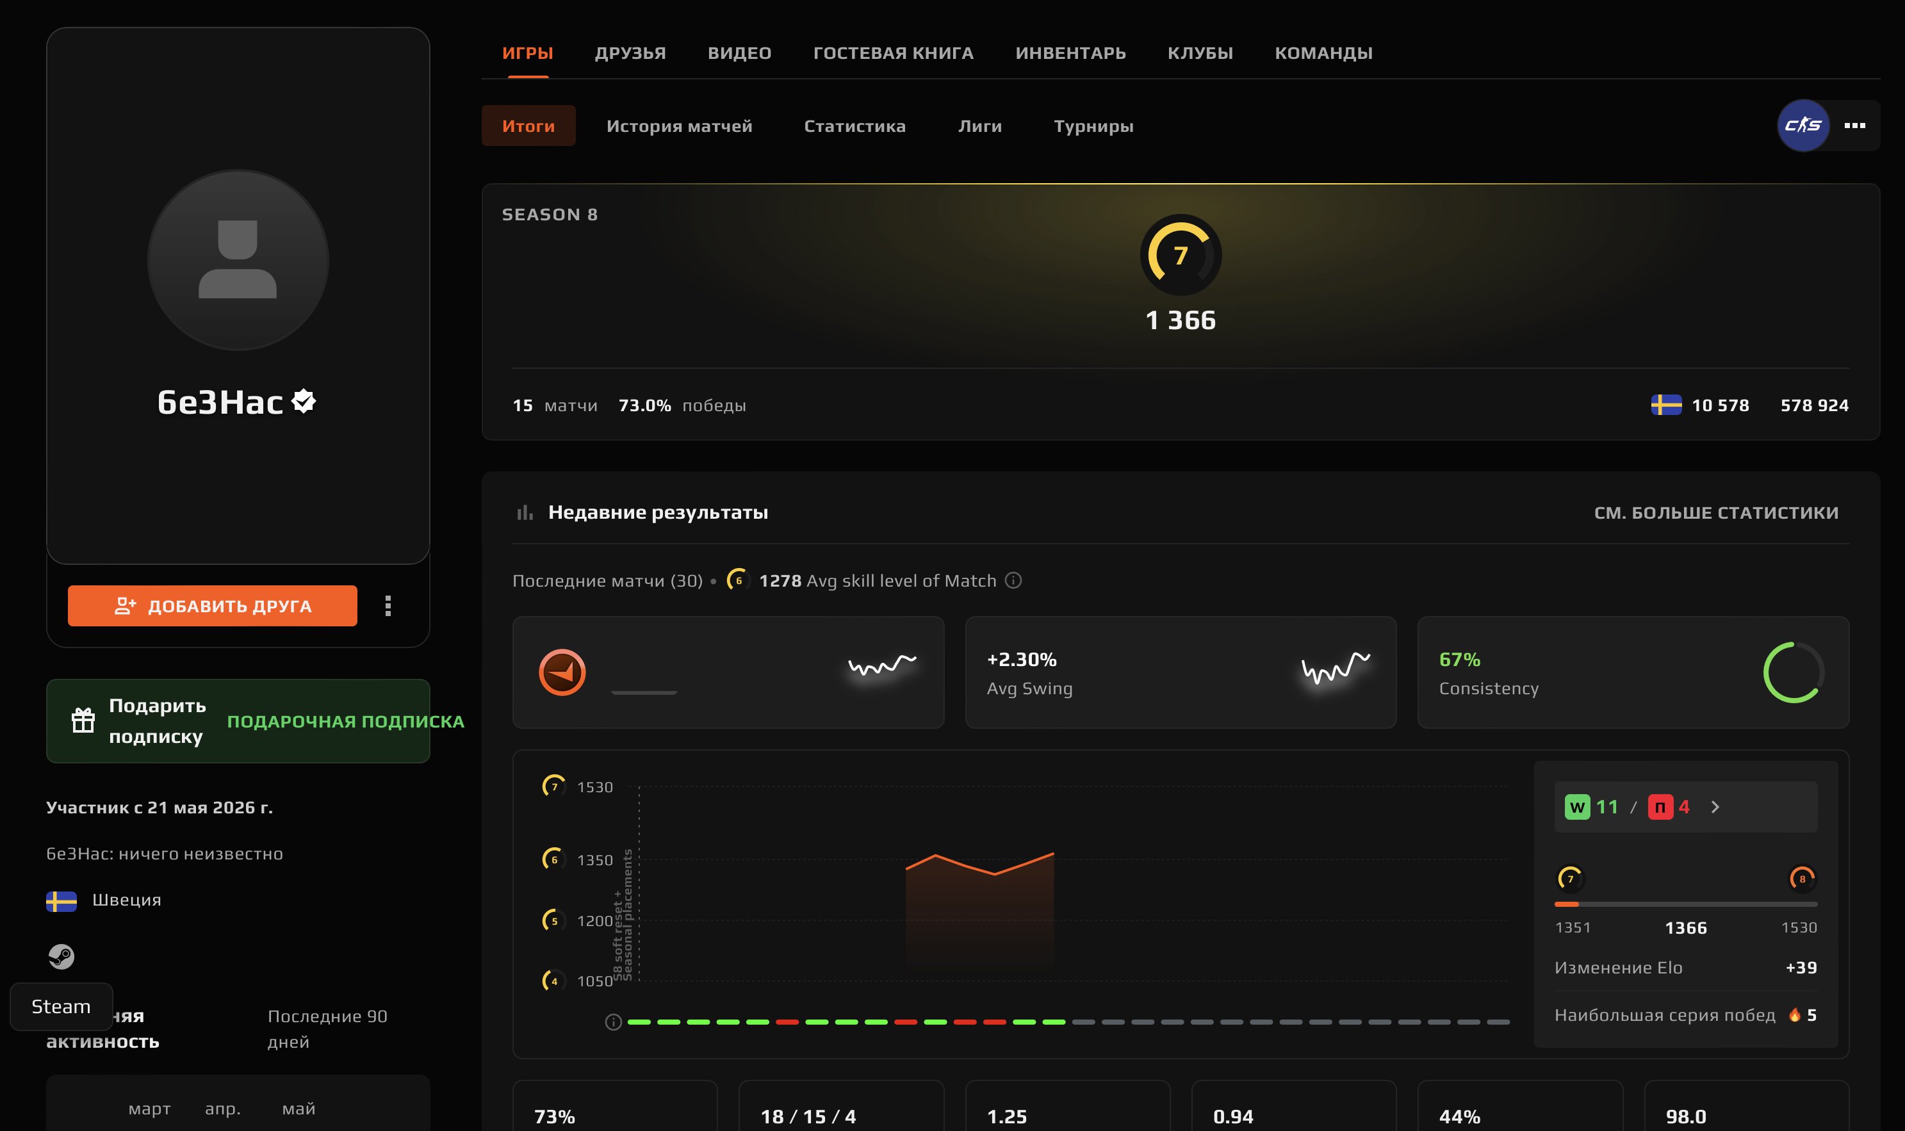Viewport: 1905px width, 1131px height.
Task: Click level 4 icon at 1050 axis
Action: point(554,980)
